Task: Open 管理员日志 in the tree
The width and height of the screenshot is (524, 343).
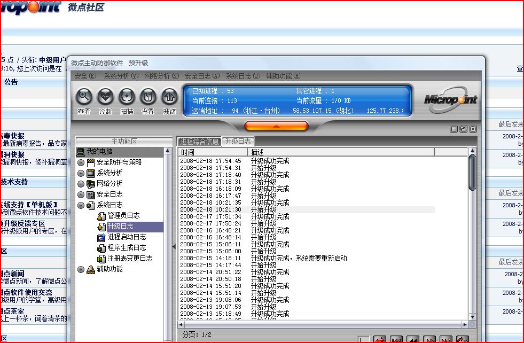Action: (123, 216)
